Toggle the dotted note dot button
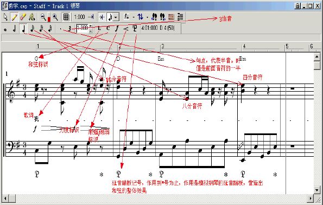323x205 pixels. coord(60,29)
